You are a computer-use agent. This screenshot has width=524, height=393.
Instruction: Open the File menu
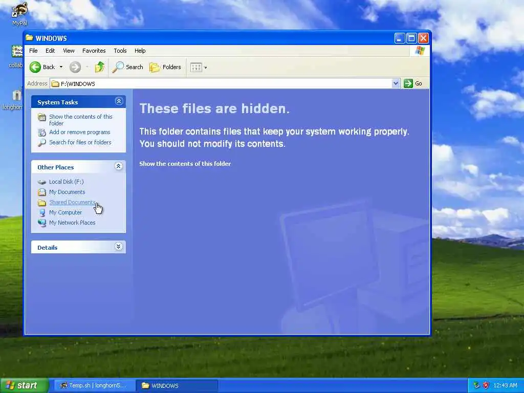pos(33,51)
